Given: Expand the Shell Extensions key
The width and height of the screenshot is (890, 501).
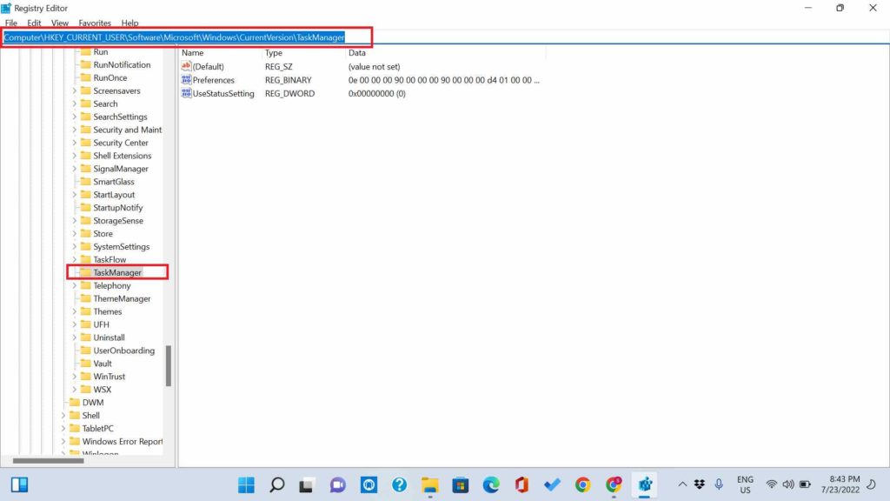Looking at the screenshot, I should [x=75, y=156].
